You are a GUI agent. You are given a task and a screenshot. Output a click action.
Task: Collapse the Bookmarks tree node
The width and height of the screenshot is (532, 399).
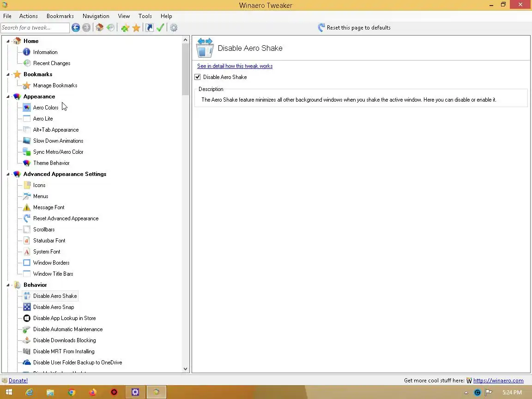[8, 74]
